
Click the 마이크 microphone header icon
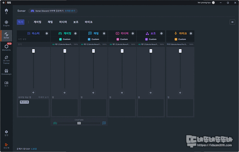click(176, 33)
